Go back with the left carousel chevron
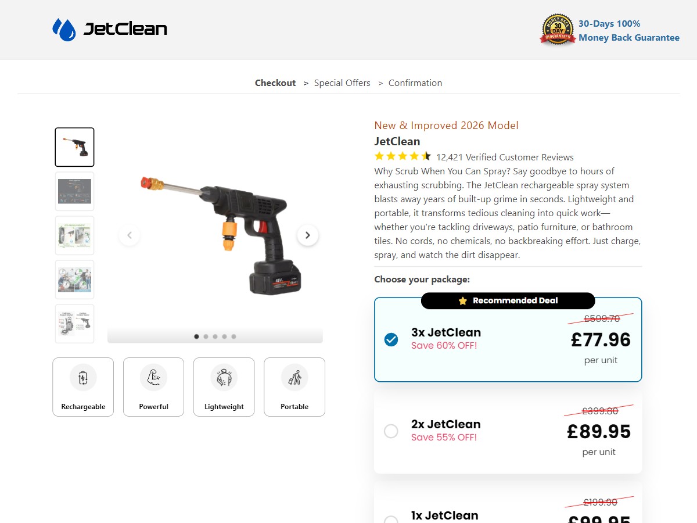 pyautogui.click(x=129, y=235)
